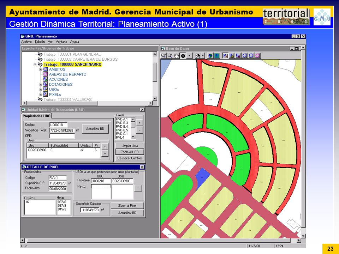
Task: Toggle the Dotaciones layer toolbar button
Action: click(x=238, y=56)
